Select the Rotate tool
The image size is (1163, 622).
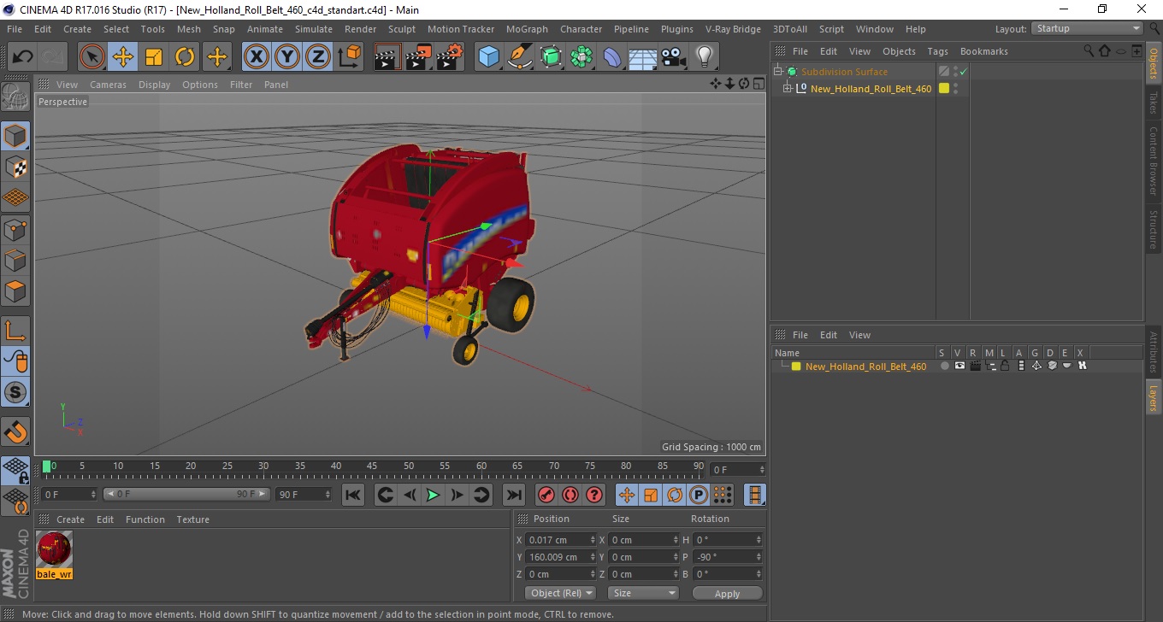[x=185, y=57]
